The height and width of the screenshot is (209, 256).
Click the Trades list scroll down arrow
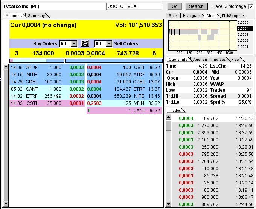(x=169, y=204)
